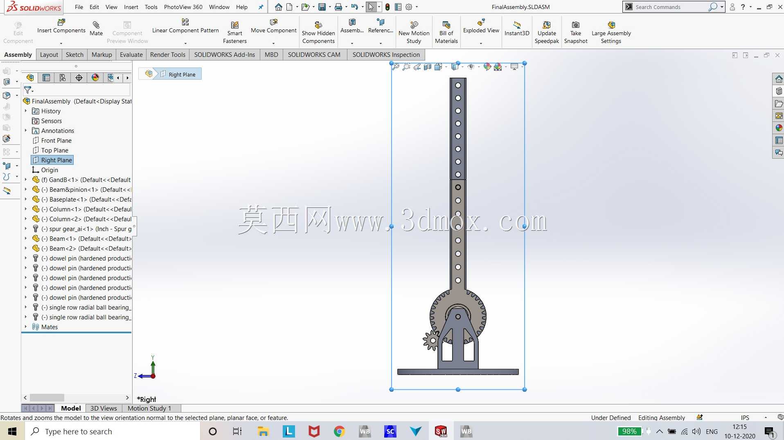
Task: Enable Instant3D
Action: click(x=517, y=28)
